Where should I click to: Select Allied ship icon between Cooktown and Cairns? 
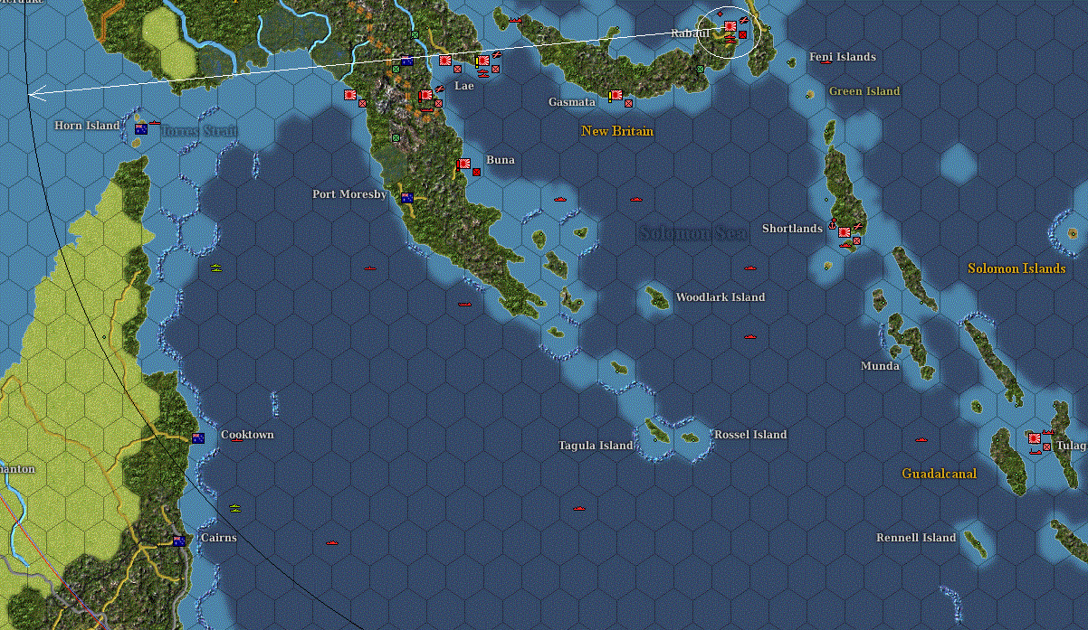235,508
